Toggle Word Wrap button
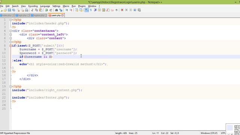240x135 pixels. click(x=87, y=10)
